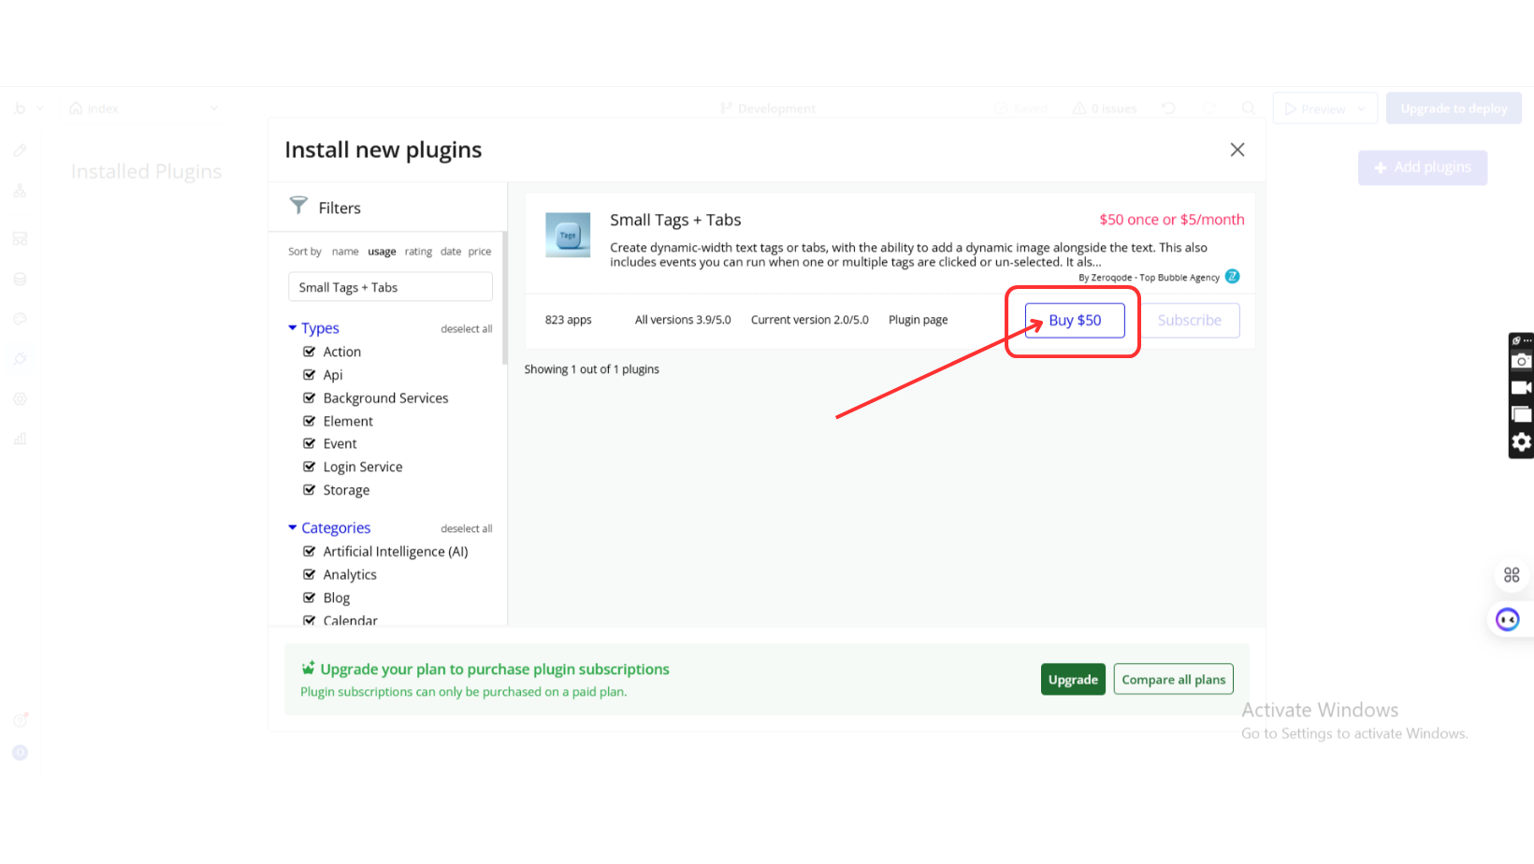Open the Plugin page link

click(x=919, y=320)
